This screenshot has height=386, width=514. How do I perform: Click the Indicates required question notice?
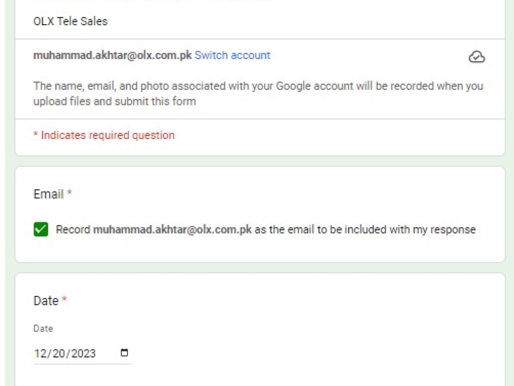(x=104, y=135)
